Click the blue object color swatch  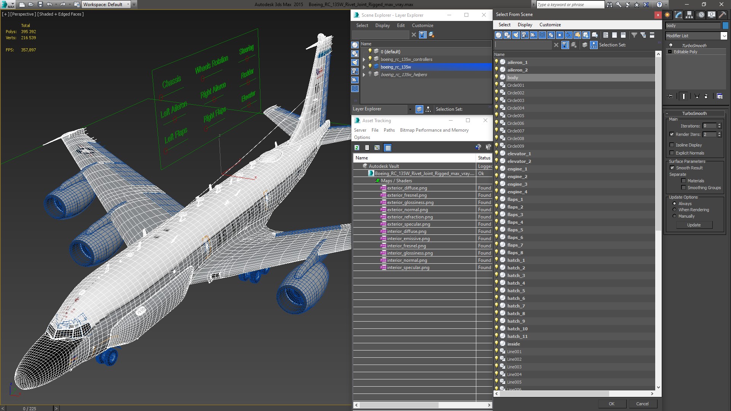point(725,25)
